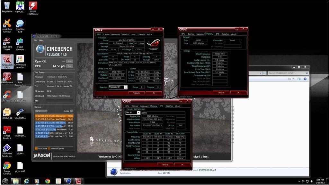Click the Explorer search CINEBENCH field
The image size is (329, 185).
click(x=288, y=73)
